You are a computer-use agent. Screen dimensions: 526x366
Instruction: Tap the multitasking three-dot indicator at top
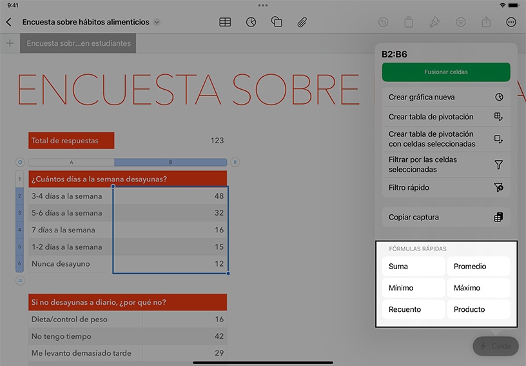263,5
